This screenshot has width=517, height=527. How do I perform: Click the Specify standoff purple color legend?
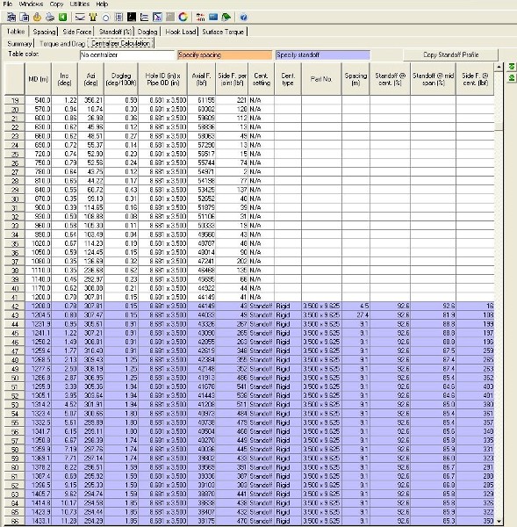(x=323, y=54)
